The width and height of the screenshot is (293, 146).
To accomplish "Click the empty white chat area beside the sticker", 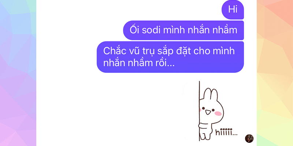I will [108, 110].
